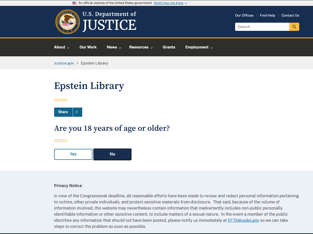The image size is (313, 234).
Task: Click the arrow icon beside Share
Action: point(77,112)
